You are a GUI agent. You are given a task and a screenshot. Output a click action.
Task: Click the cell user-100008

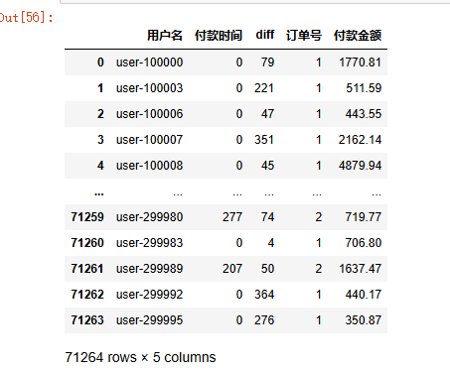(149, 166)
